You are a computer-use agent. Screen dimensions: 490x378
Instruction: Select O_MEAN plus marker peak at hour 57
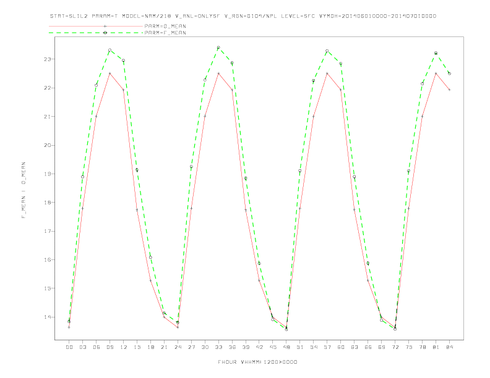(x=327, y=73)
